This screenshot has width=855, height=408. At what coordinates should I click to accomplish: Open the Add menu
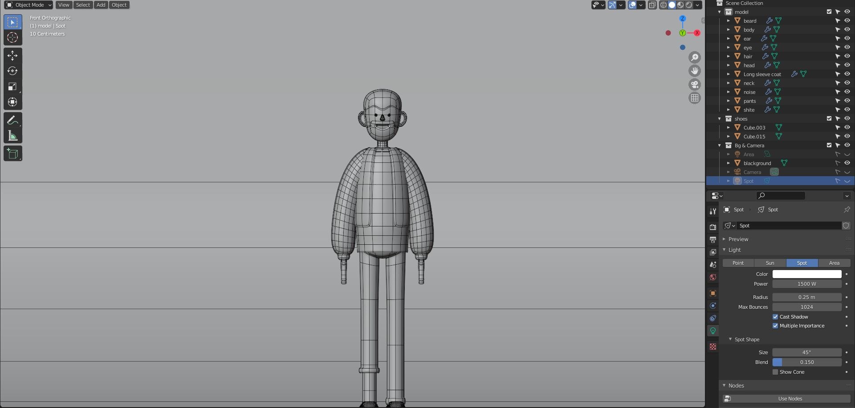click(x=101, y=5)
